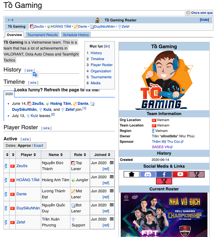Viewport: 215px width, 237px height.
Task: Click the Vietnam flag beside Org Location
Action: point(154,120)
